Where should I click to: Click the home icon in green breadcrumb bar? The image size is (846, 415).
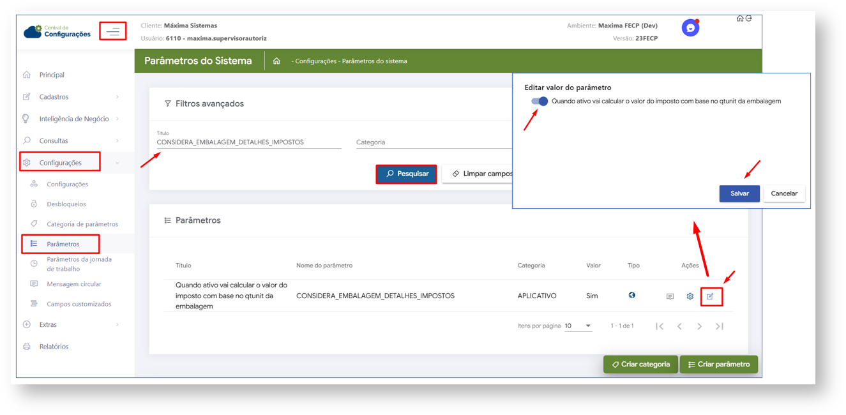[x=276, y=61]
